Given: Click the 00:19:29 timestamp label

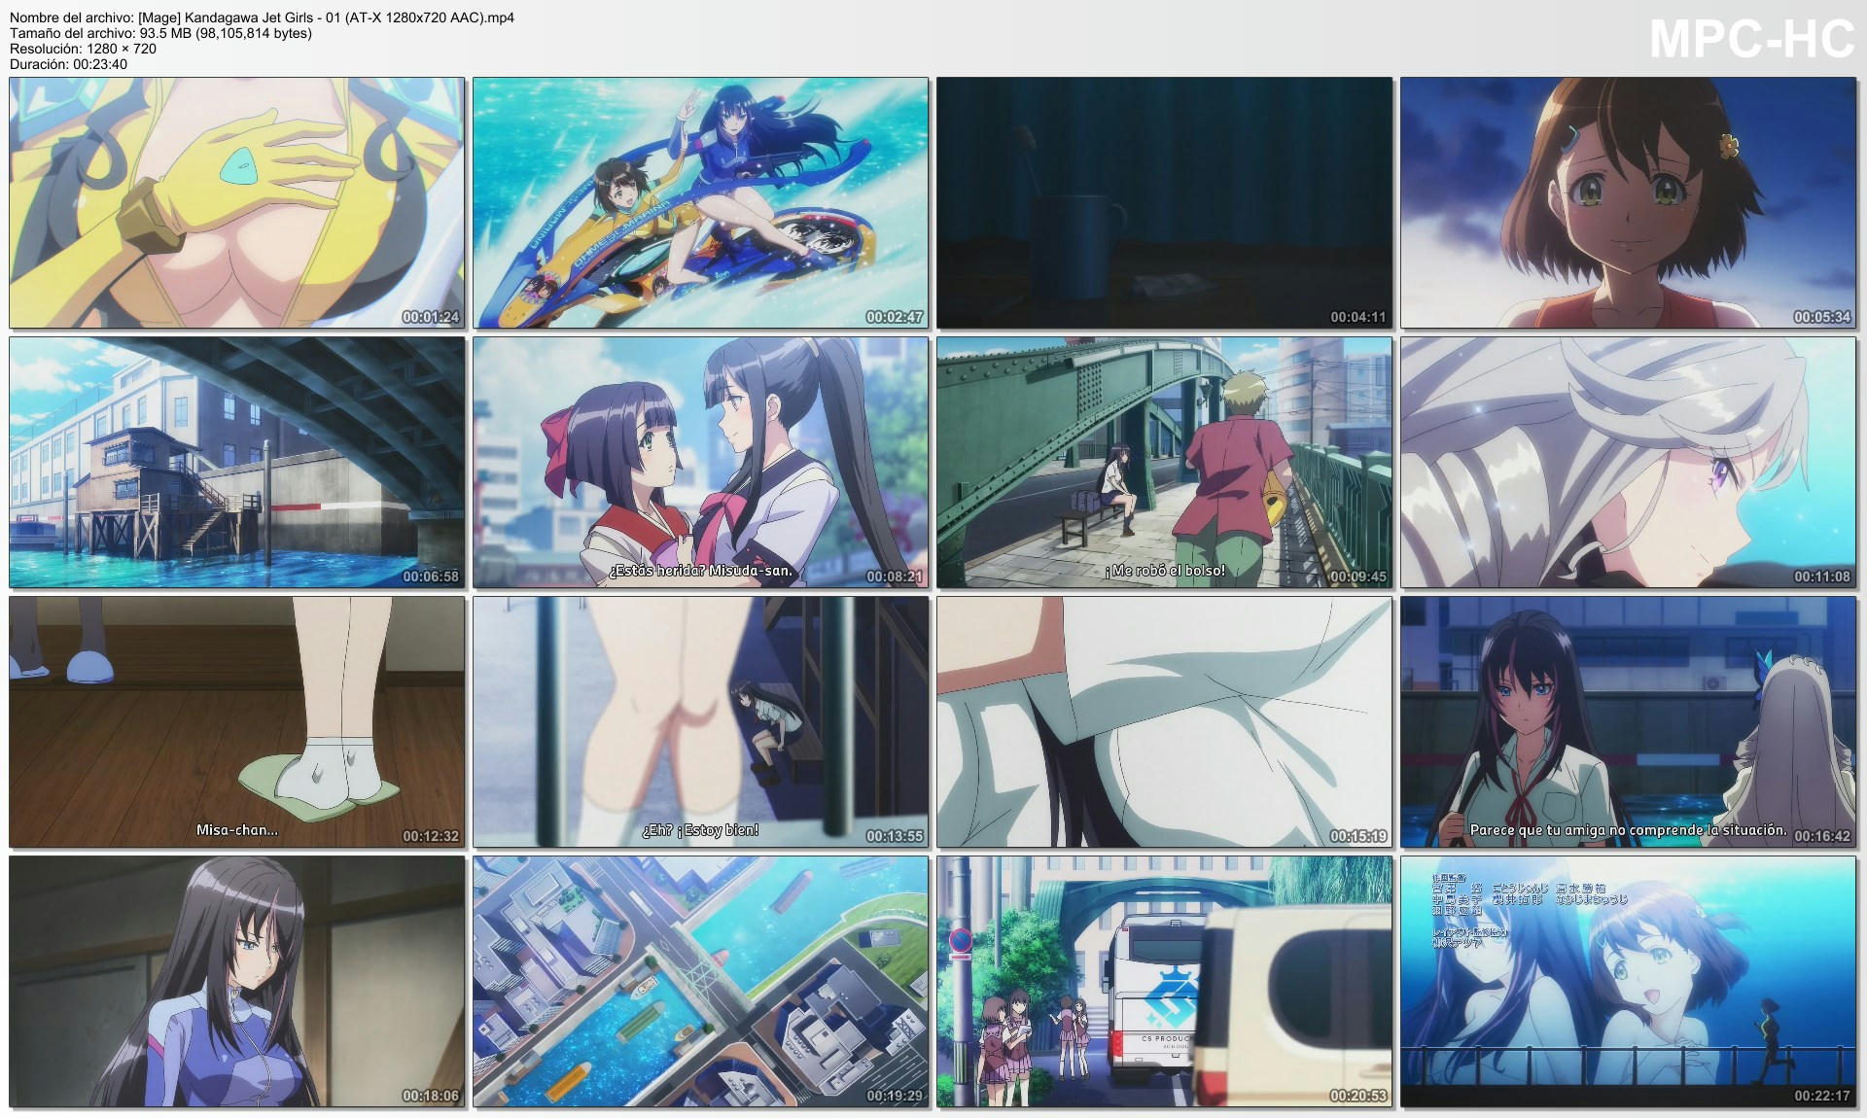Looking at the screenshot, I should [x=895, y=1096].
